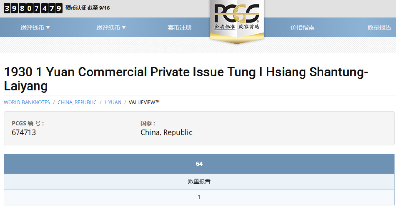396x207 pixels.
Task: Follow the 1 YUAN breadcrumb link
Action: pos(113,102)
